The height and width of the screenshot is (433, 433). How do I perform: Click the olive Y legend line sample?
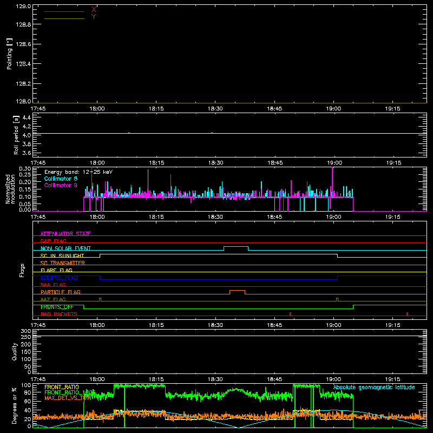(x=64, y=18)
